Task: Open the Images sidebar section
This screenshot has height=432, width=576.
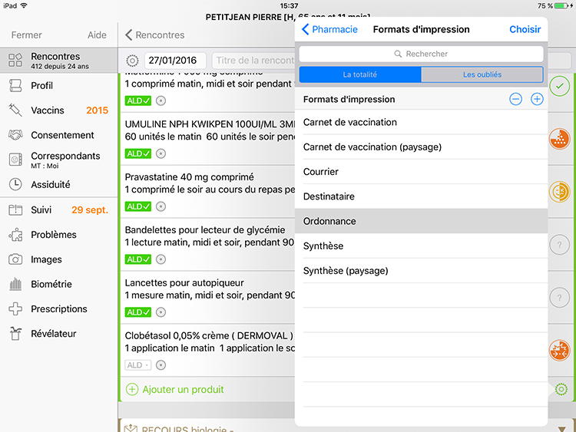Action: click(46, 259)
